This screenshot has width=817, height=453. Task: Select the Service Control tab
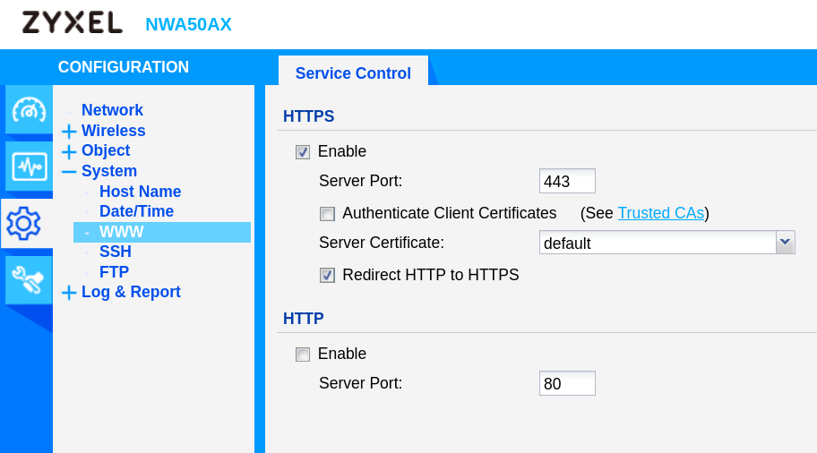pyautogui.click(x=353, y=73)
